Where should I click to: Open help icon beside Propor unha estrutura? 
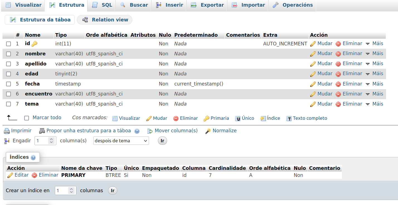click(x=137, y=131)
